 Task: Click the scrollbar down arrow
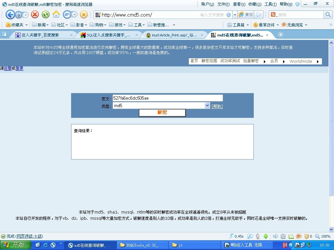point(331,229)
